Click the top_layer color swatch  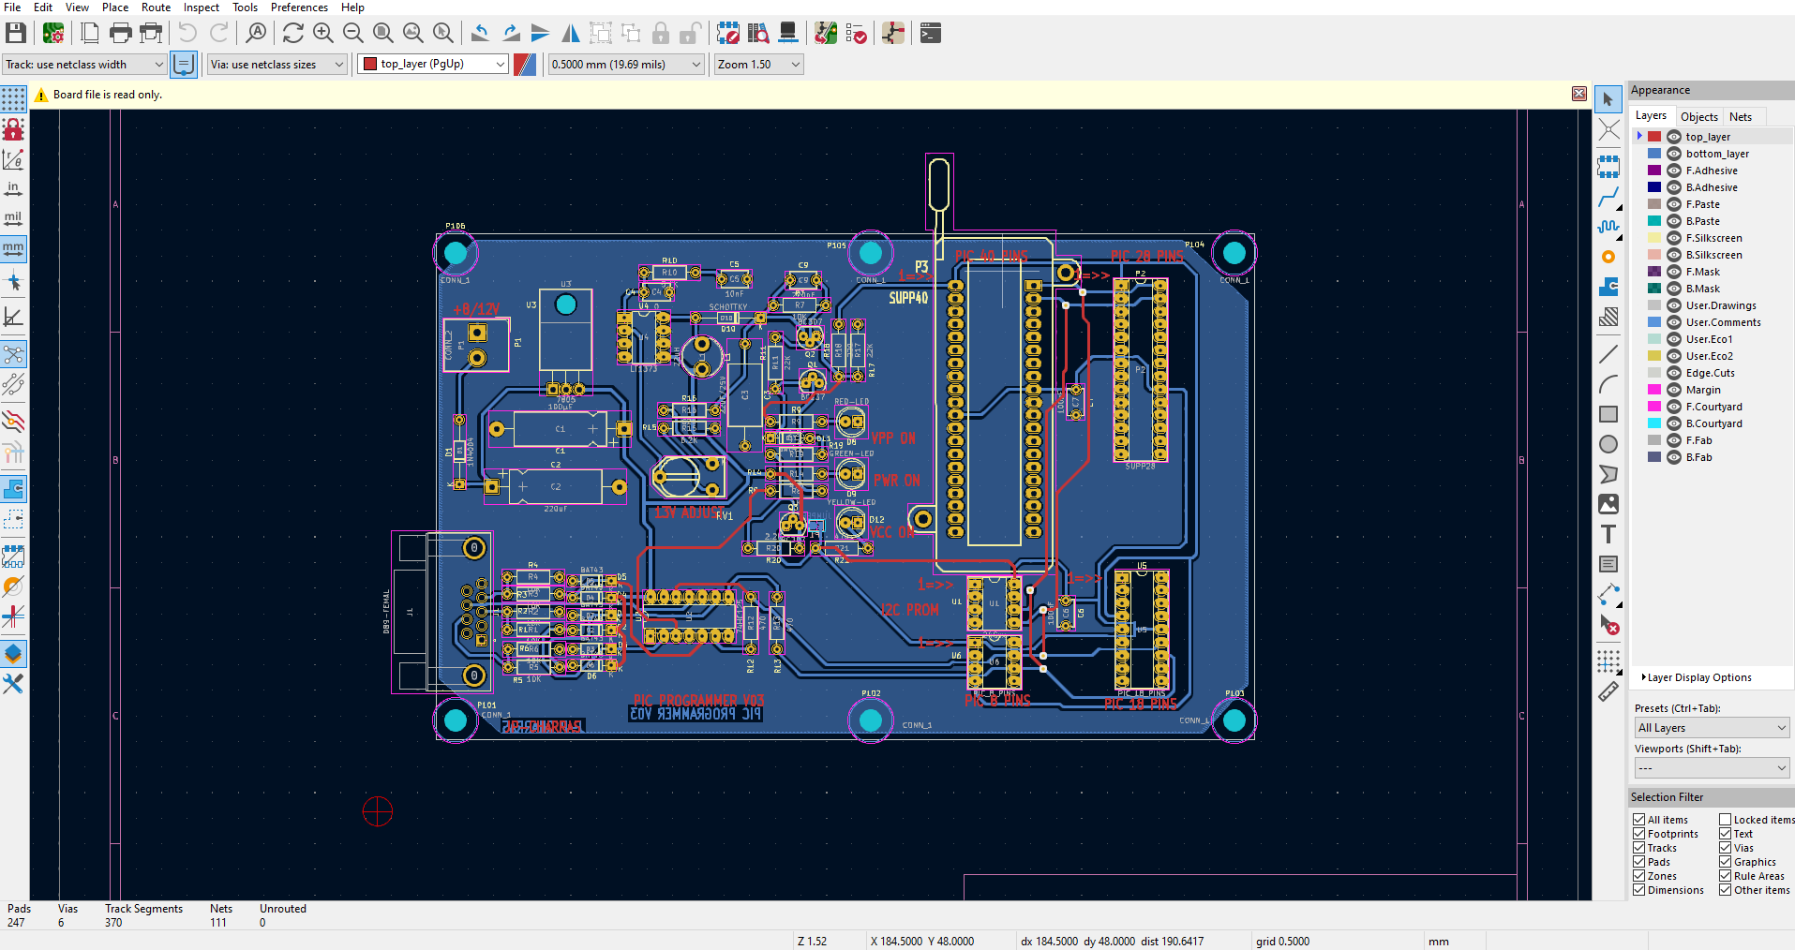tap(1654, 137)
